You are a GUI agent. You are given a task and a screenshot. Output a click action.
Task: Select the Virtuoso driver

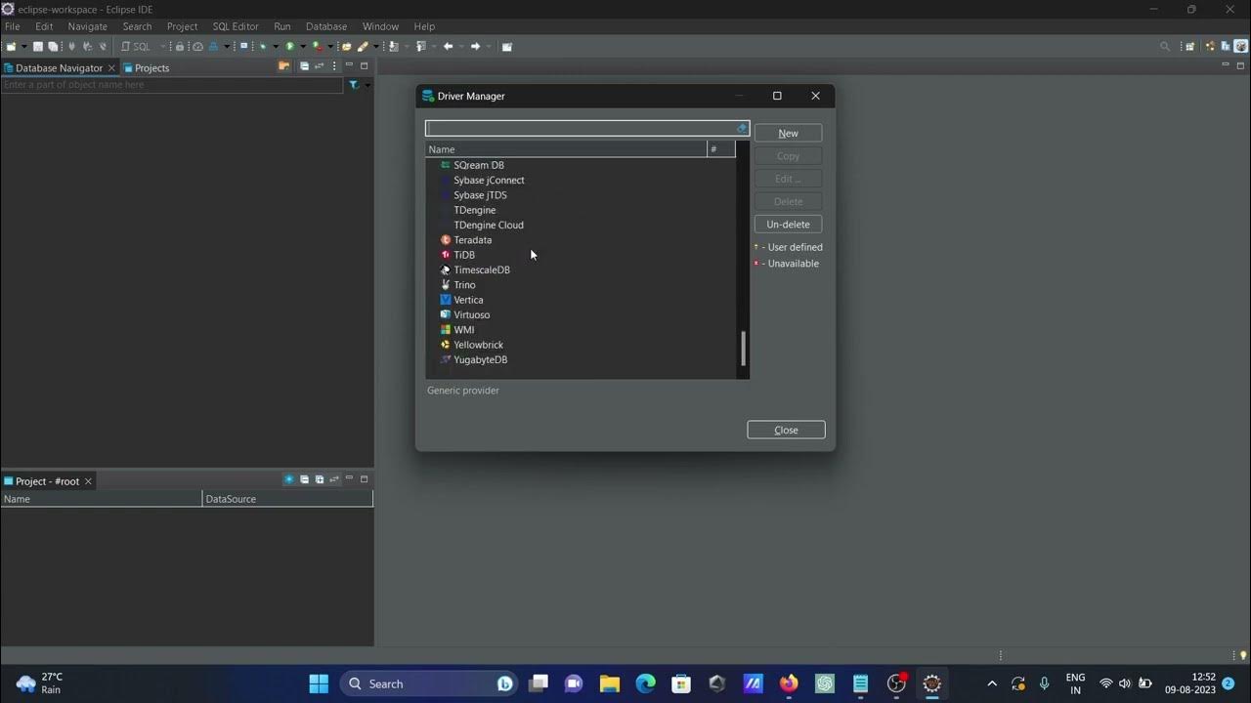(471, 314)
